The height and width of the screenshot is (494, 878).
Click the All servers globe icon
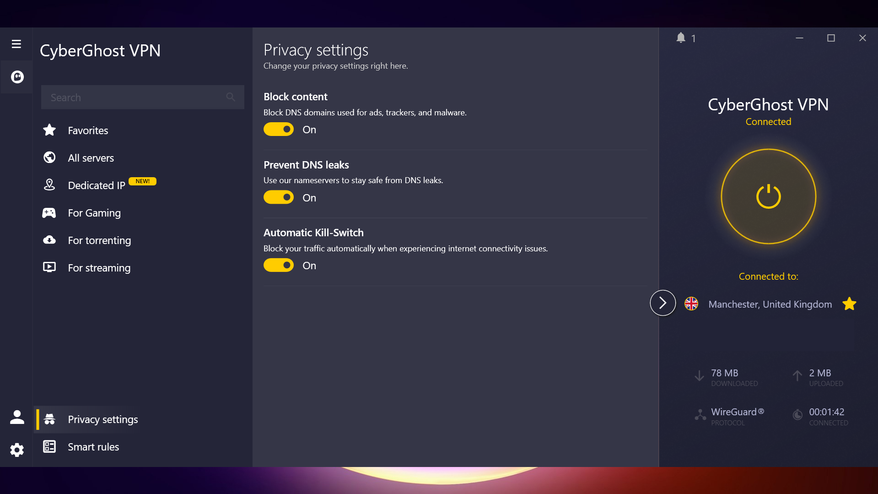tap(49, 157)
